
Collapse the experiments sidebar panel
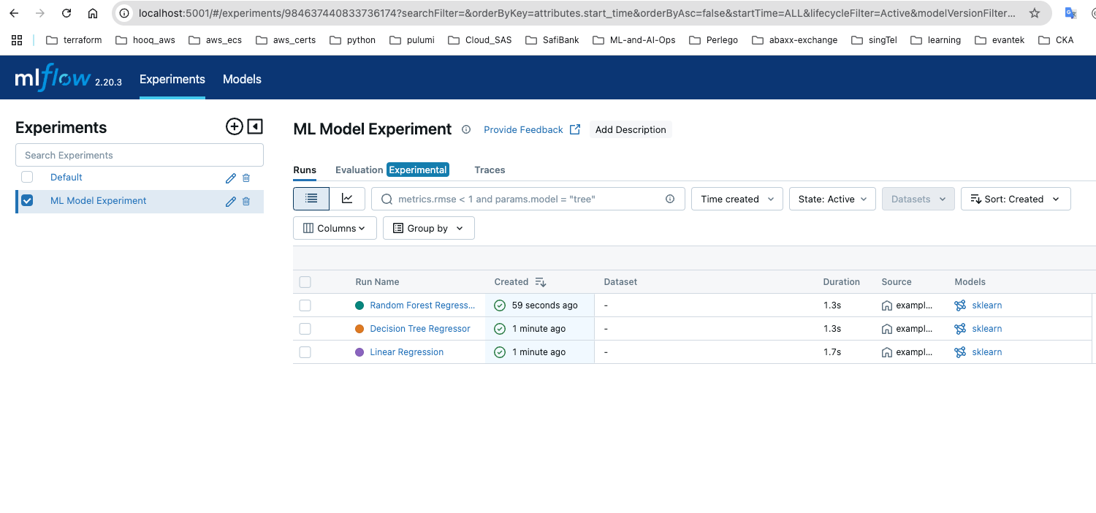pyautogui.click(x=254, y=127)
